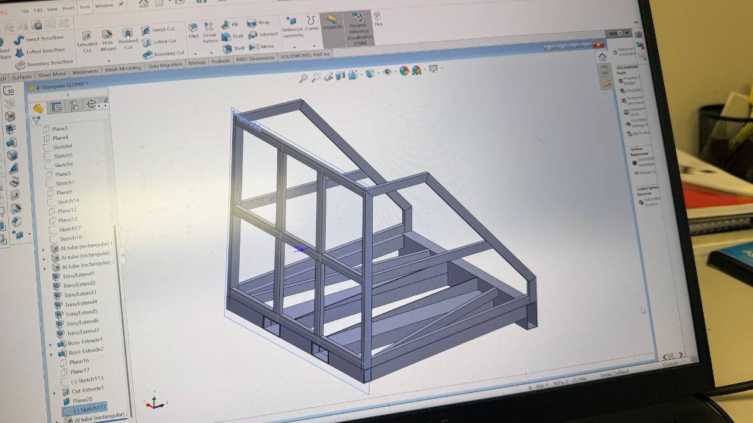The height and width of the screenshot is (423, 753).
Task: Click the Apply Scene icon
Action: 416,70
